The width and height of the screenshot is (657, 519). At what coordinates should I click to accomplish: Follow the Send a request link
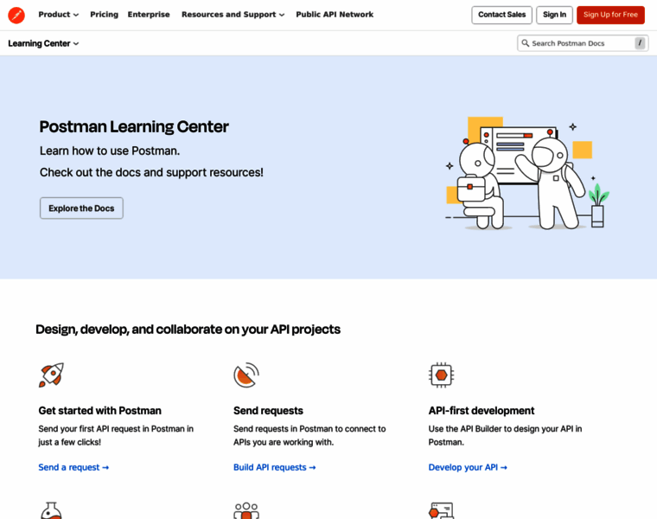(x=73, y=467)
